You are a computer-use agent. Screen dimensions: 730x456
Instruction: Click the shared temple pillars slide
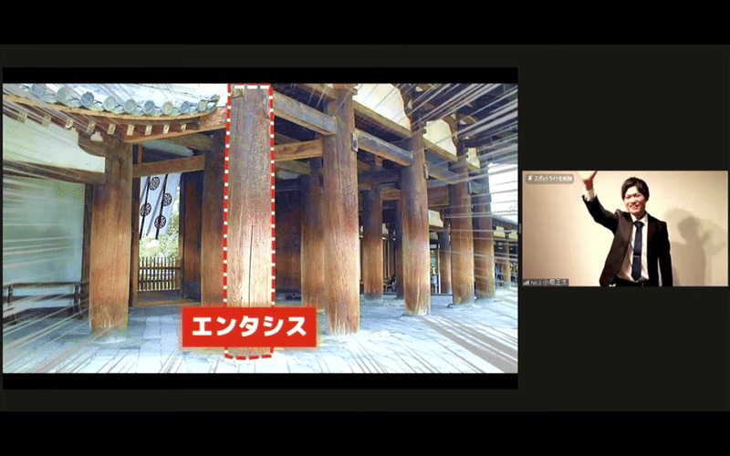click(260, 228)
